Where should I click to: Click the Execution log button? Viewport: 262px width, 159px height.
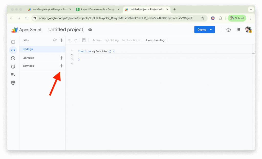click(155, 40)
